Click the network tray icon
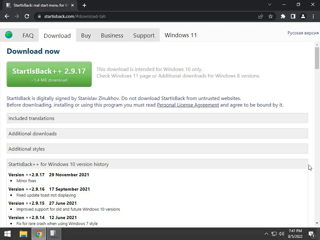 click(x=274, y=234)
